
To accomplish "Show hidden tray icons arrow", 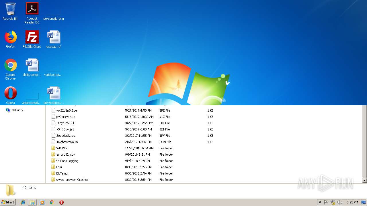I will [320, 202].
